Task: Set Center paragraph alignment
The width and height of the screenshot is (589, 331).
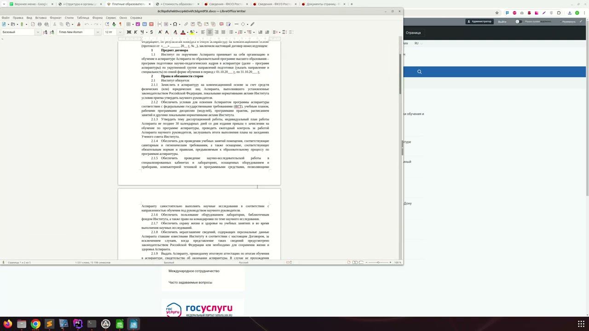Action: pyautogui.click(x=209, y=32)
